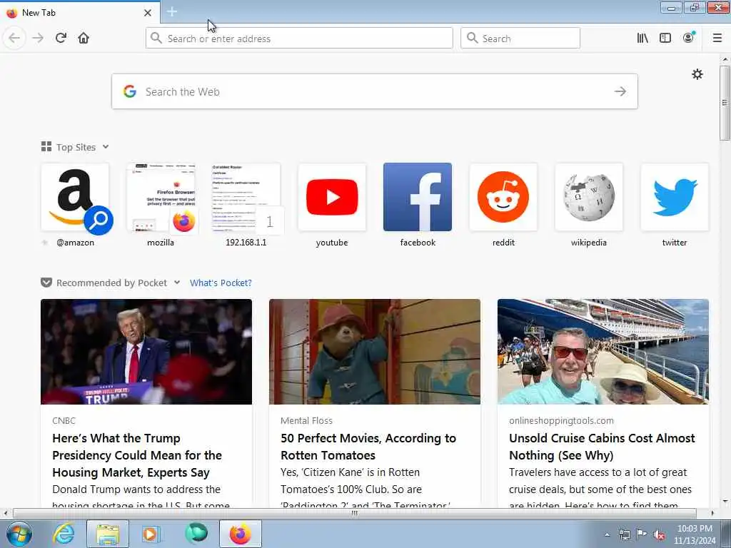Show sidebars using the sidebar icon
This screenshot has width=731, height=548.
[665, 38]
